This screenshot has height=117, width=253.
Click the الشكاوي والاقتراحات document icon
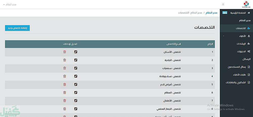pos(249,83)
